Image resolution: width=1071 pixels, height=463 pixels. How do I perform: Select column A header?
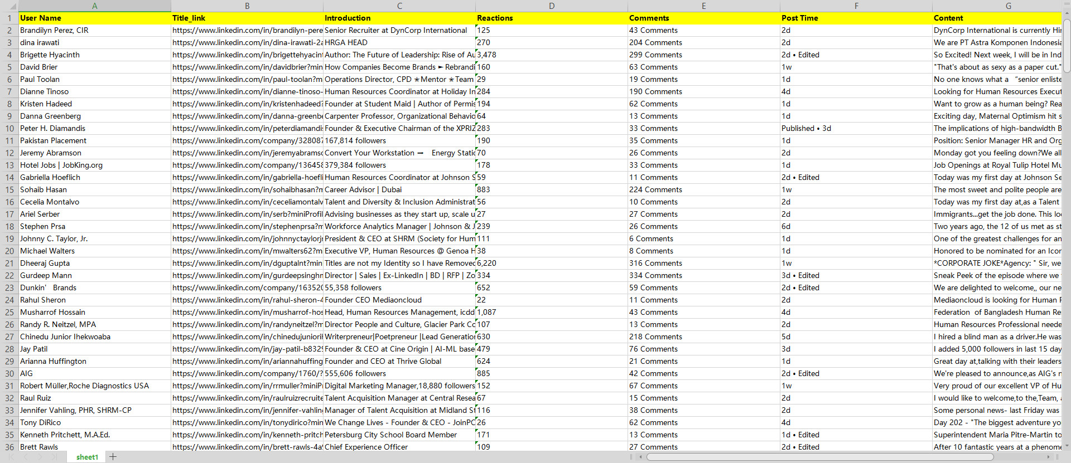tap(95, 6)
